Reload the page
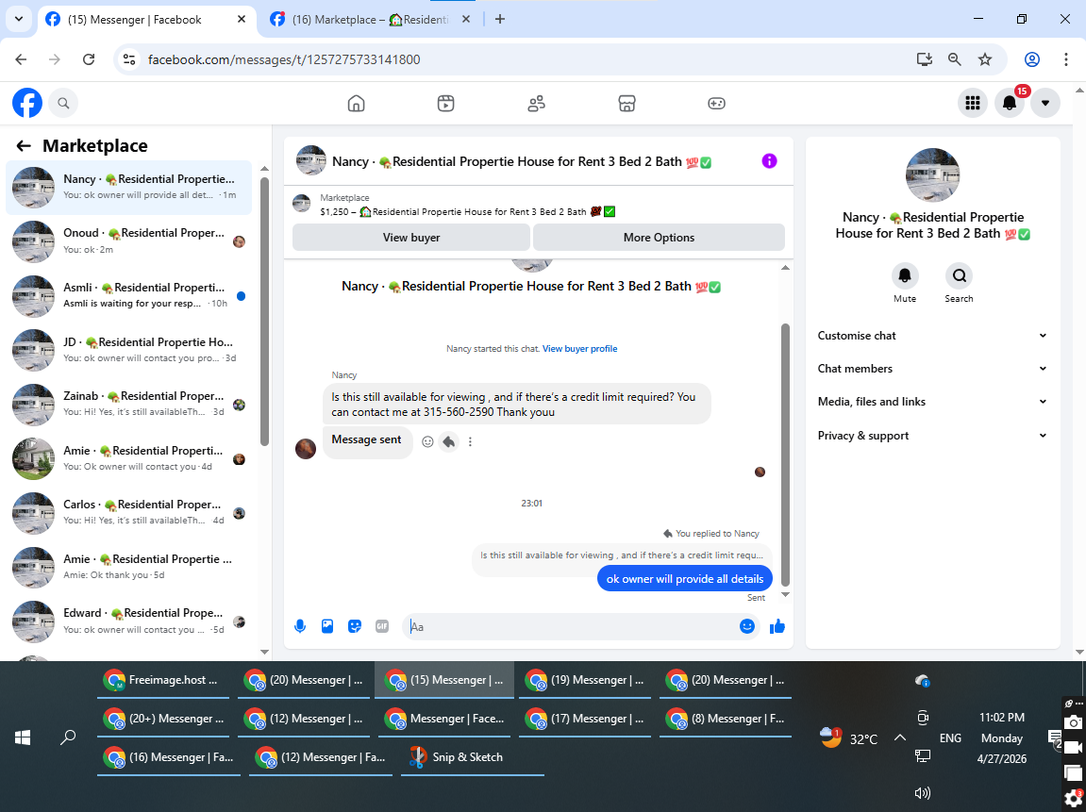 point(89,59)
